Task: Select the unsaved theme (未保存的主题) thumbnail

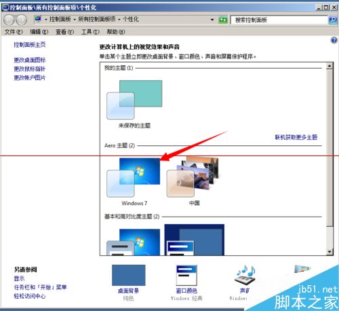Action: [134, 100]
